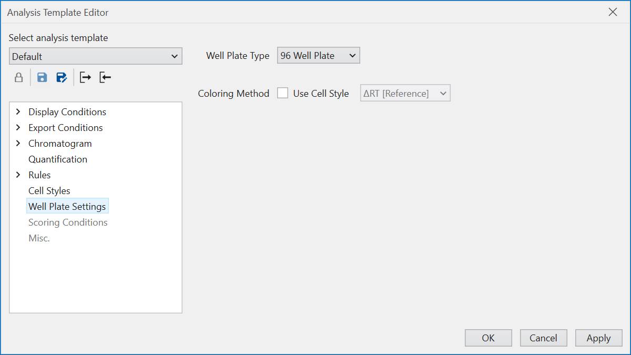Select Well Plate Settings tree item
The width and height of the screenshot is (631, 355).
(67, 207)
